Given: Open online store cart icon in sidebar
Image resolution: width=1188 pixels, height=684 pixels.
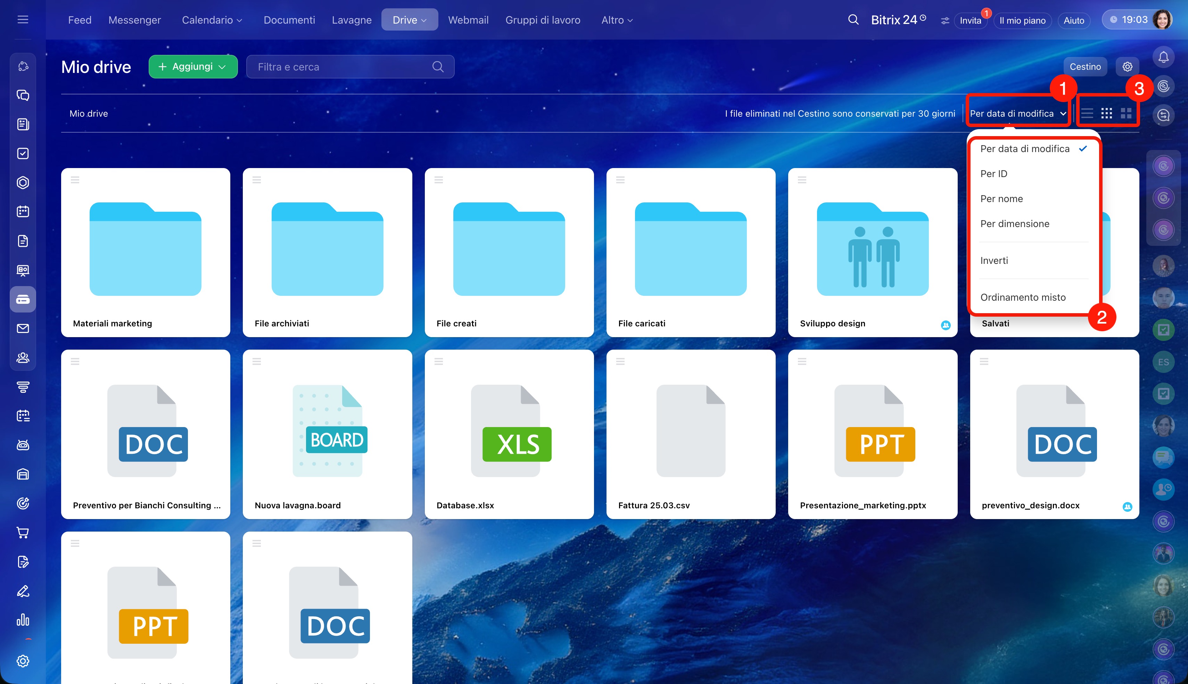Looking at the screenshot, I should 23,532.
